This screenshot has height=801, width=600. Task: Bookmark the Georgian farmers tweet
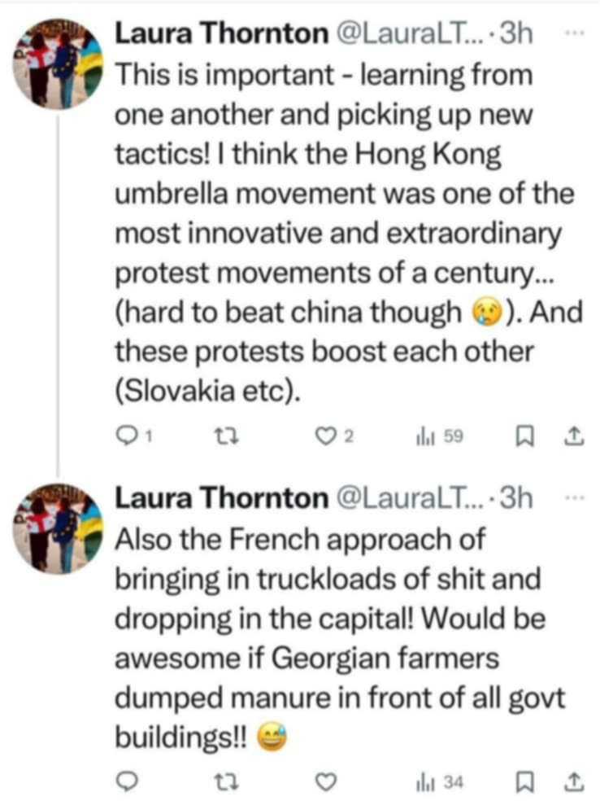click(524, 782)
